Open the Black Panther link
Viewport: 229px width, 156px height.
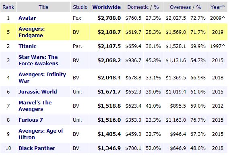tap(37, 148)
